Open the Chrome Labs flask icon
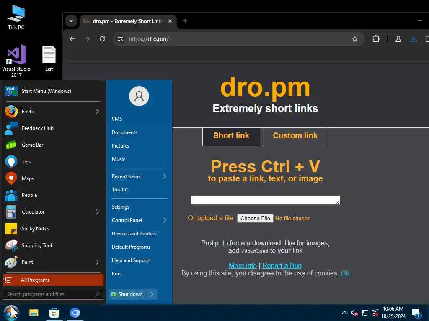This screenshot has height=321, width=429. (x=398, y=39)
